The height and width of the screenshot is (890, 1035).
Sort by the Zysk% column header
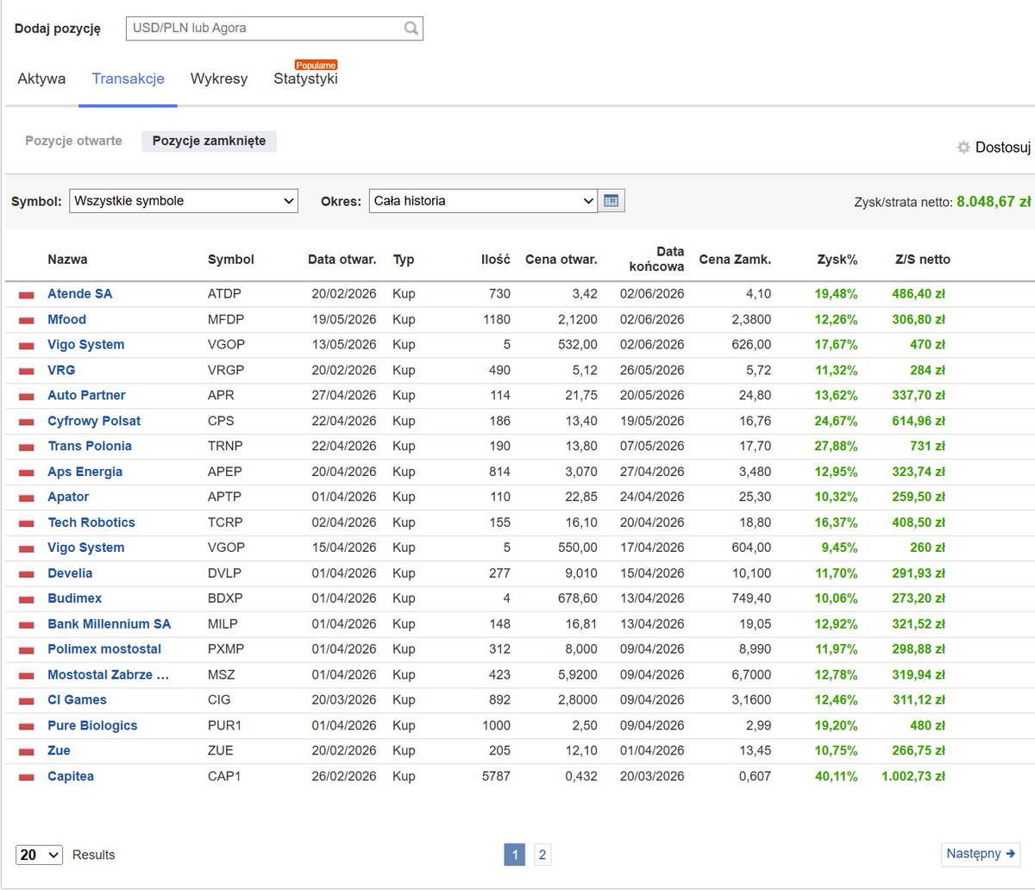click(x=837, y=259)
